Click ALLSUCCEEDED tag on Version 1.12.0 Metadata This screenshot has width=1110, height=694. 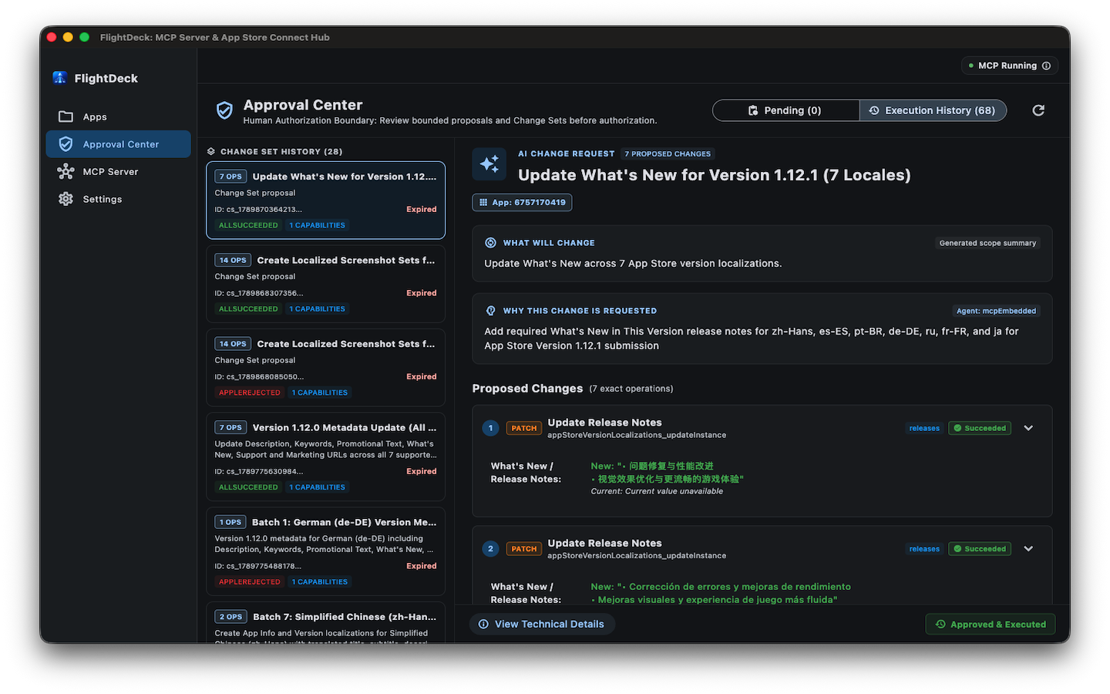[x=248, y=487]
